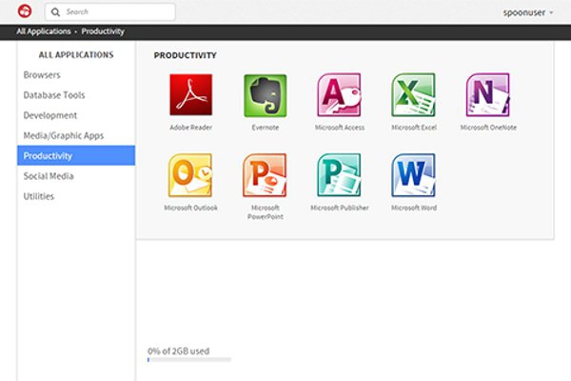Click the '0% of 2GB used' text
Image resolution: width=571 pixels, height=381 pixels.
point(179,351)
